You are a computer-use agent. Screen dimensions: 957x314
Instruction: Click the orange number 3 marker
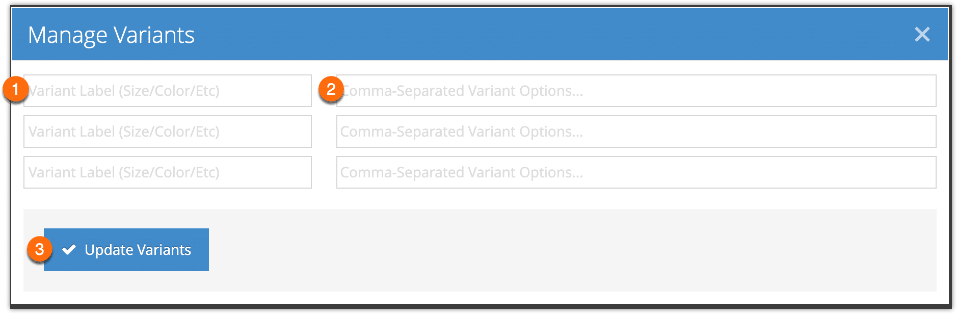coord(39,250)
